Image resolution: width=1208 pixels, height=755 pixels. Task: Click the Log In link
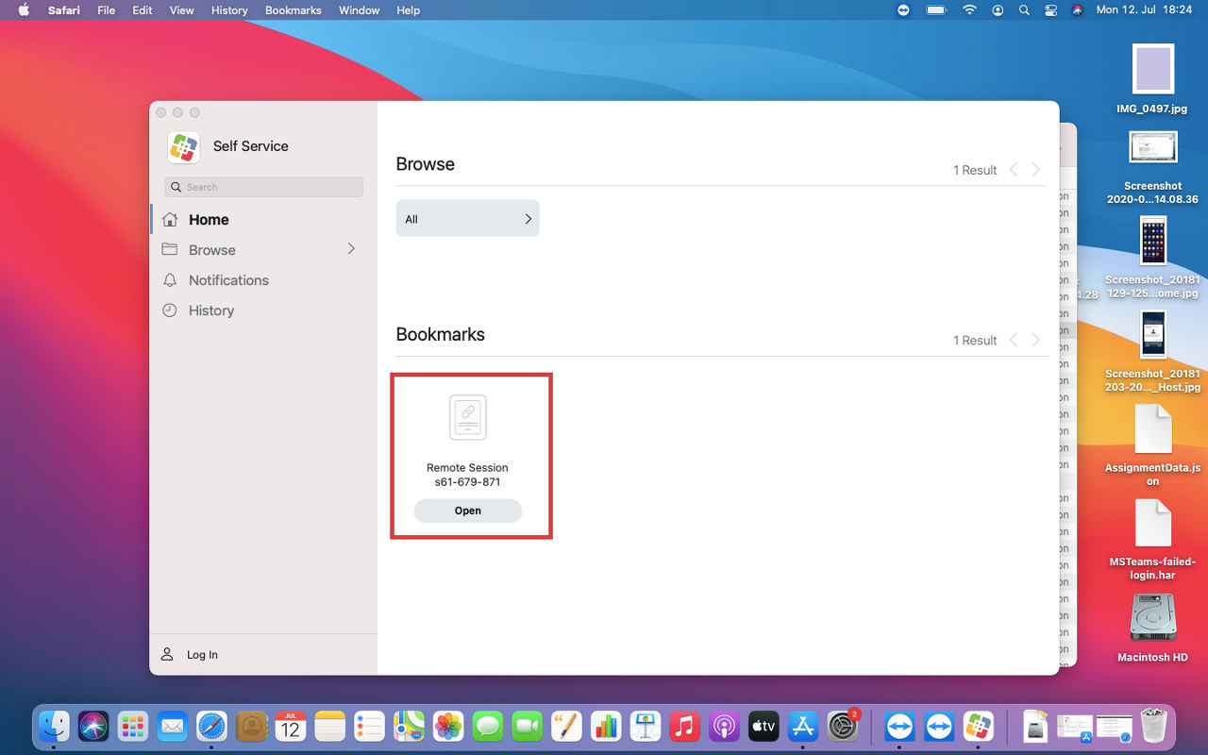pyautogui.click(x=202, y=655)
